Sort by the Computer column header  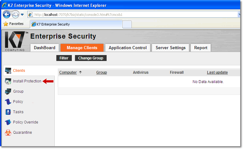(x=68, y=72)
